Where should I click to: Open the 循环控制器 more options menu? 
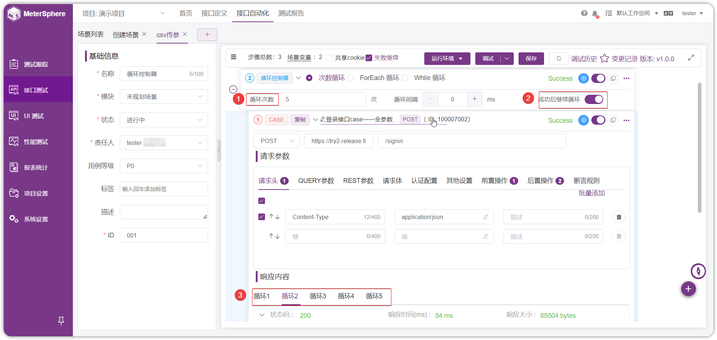(x=626, y=78)
